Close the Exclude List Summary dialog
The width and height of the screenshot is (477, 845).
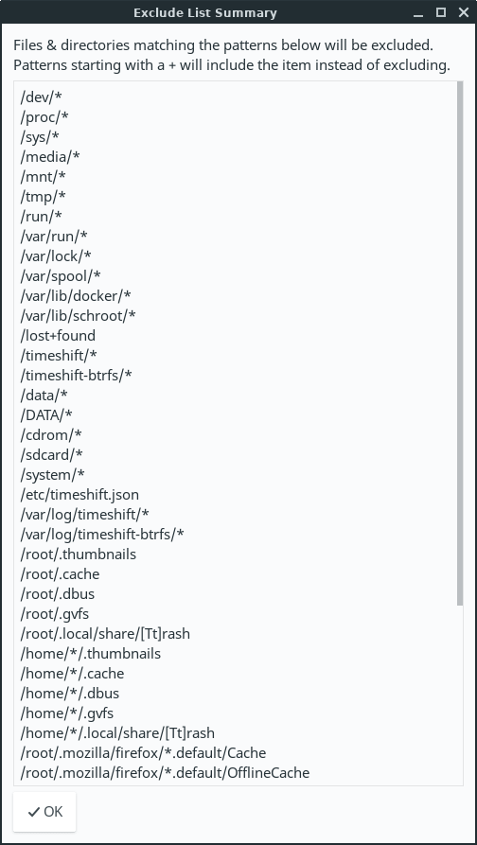(463, 12)
